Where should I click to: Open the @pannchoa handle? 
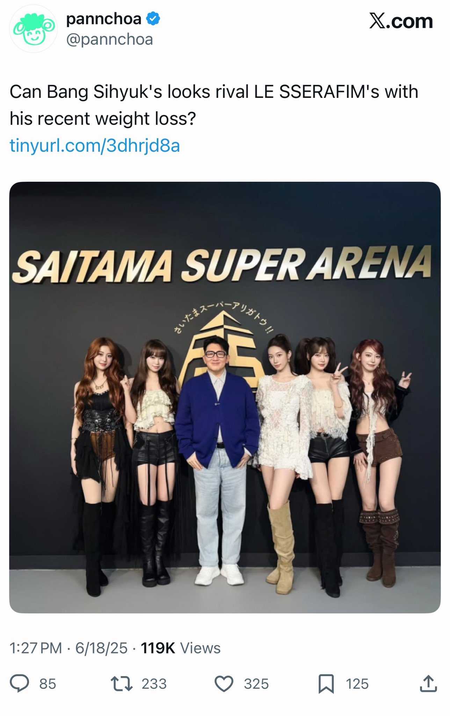click(109, 40)
